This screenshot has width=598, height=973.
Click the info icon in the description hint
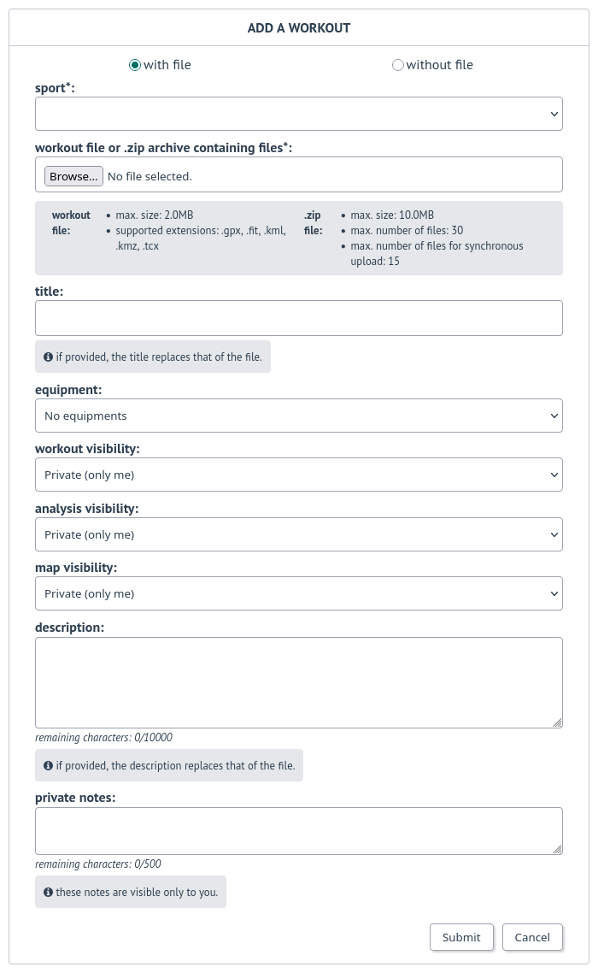[x=49, y=765]
